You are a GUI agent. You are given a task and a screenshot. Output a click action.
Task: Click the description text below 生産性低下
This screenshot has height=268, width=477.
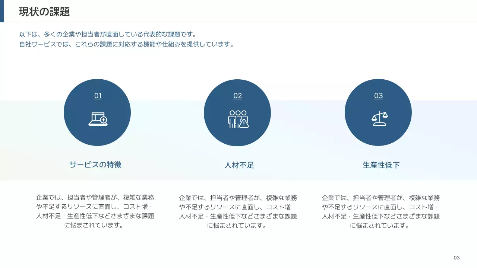(382, 211)
